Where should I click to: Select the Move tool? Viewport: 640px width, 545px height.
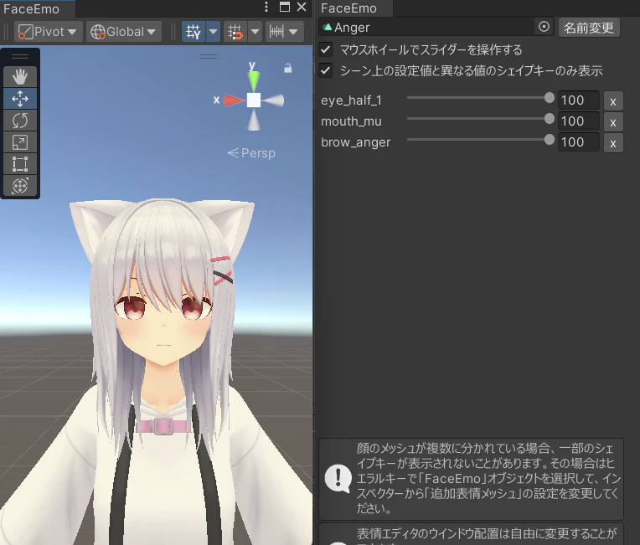[x=20, y=99]
